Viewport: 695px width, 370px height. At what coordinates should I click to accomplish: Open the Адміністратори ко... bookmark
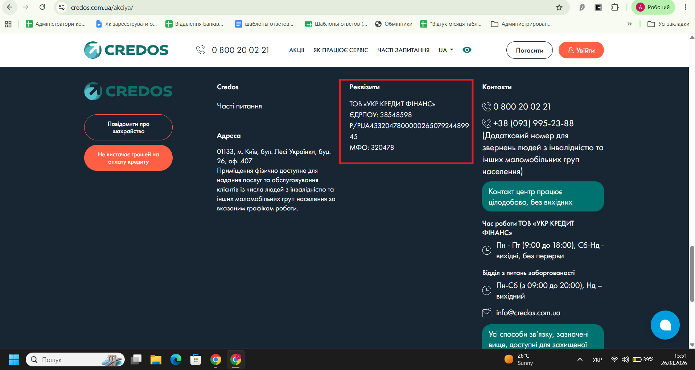[x=56, y=24]
